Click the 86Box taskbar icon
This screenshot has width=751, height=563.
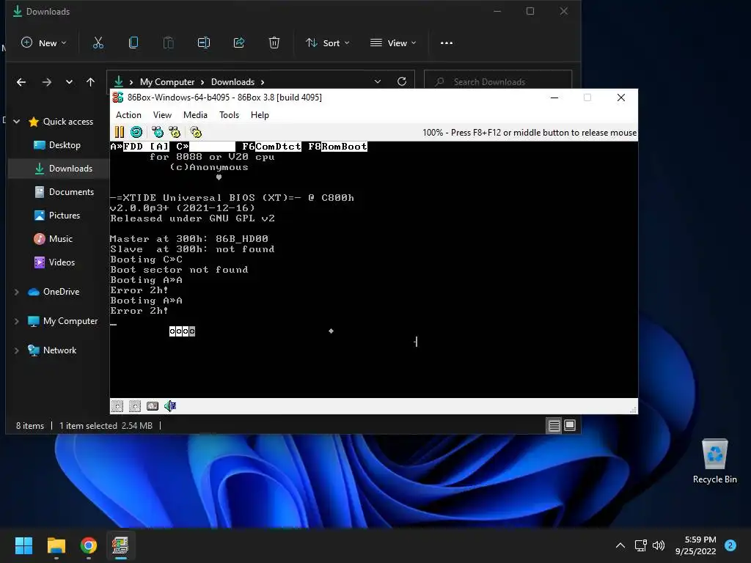[x=120, y=545]
